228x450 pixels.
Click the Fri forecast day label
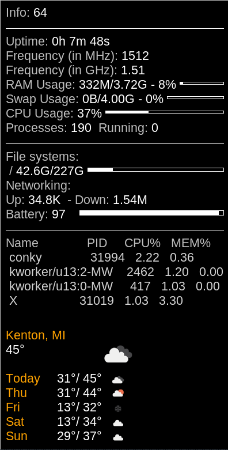tap(13, 407)
